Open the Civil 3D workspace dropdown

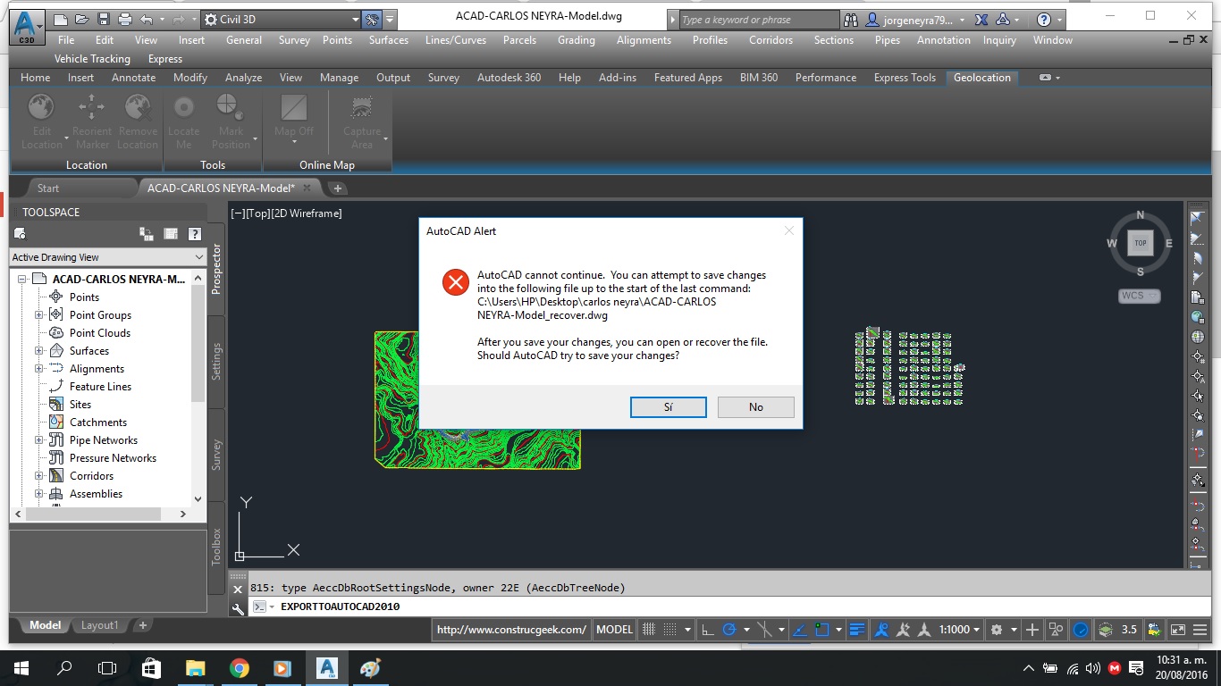pos(280,19)
